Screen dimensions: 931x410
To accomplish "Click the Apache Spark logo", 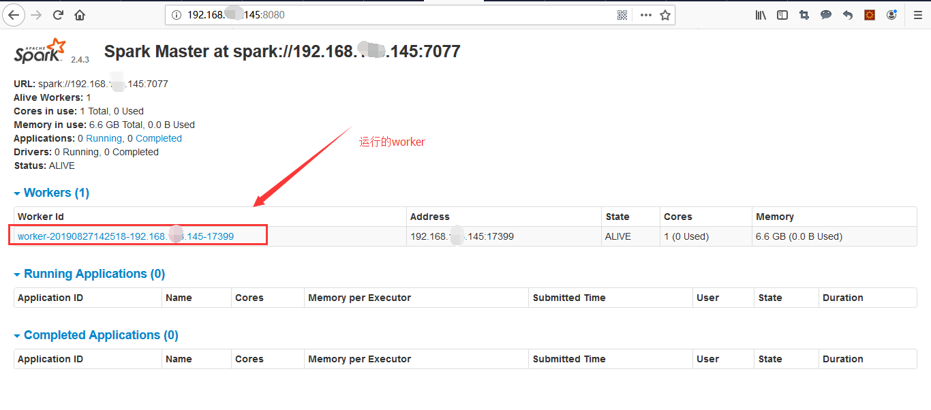I will [40, 51].
